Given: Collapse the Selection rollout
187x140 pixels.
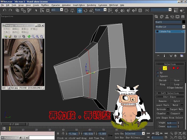Looking at the screenshot, I should click(x=170, y=64).
